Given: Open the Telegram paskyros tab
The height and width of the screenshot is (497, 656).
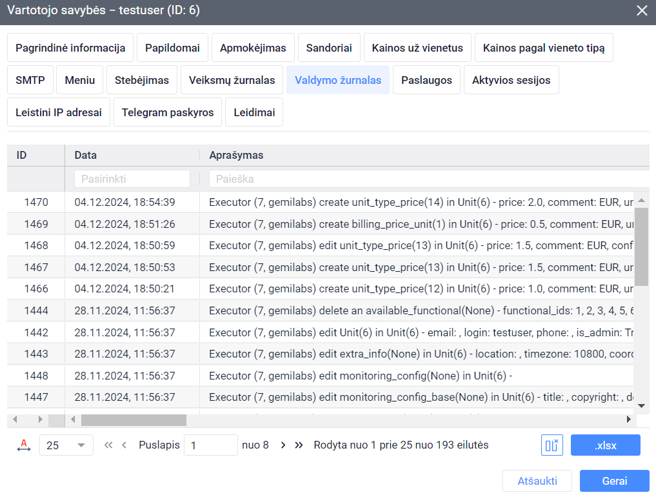Looking at the screenshot, I should click(x=168, y=112).
